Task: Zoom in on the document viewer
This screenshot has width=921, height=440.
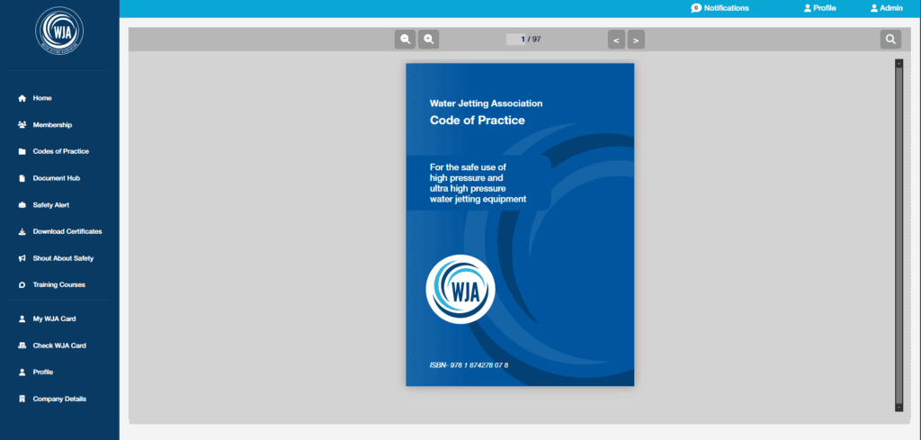Action: (x=429, y=39)
